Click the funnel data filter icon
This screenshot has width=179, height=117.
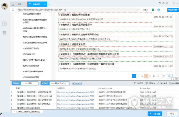[135, 83]
